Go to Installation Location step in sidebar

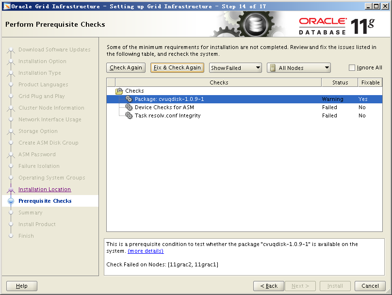pyautogui.click(x=45, y=189)
